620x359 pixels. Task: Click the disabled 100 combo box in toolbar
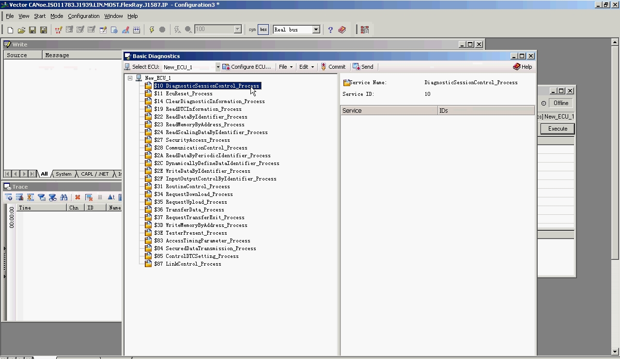click(x=217, y=30)
